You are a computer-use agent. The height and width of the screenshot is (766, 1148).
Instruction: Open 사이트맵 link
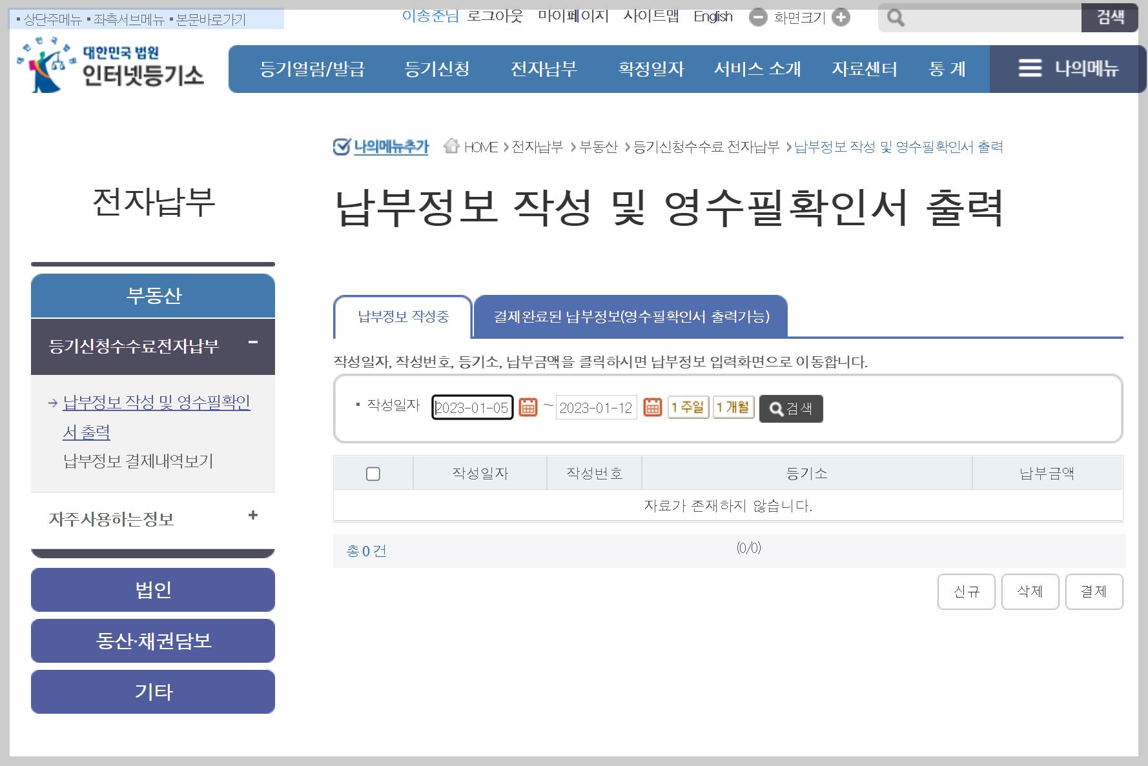[x=651, y=16]
